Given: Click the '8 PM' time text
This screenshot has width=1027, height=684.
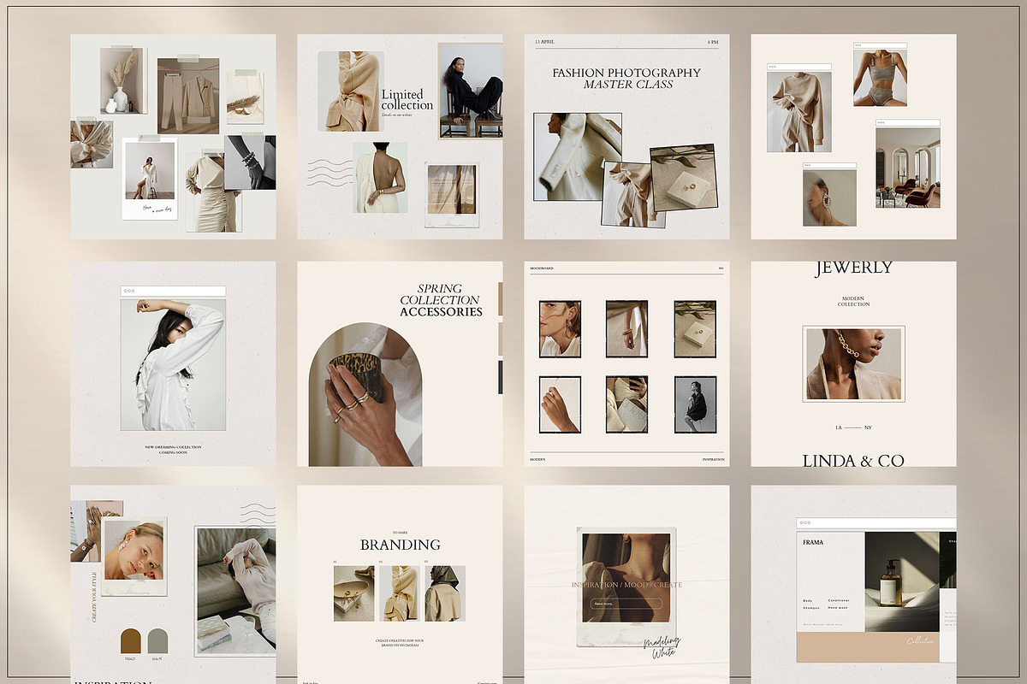Looking at the screenshot, I should [x=713, y=41].
